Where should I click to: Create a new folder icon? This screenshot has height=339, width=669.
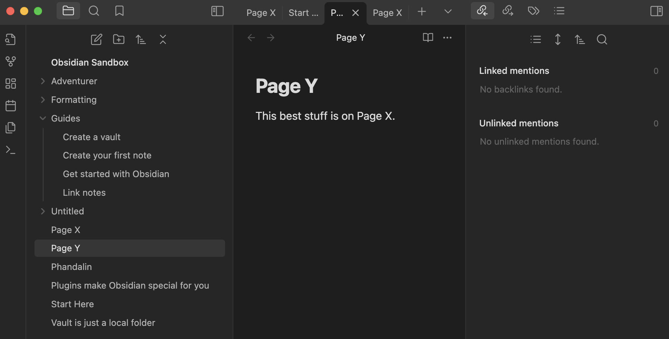coord(119,39)
